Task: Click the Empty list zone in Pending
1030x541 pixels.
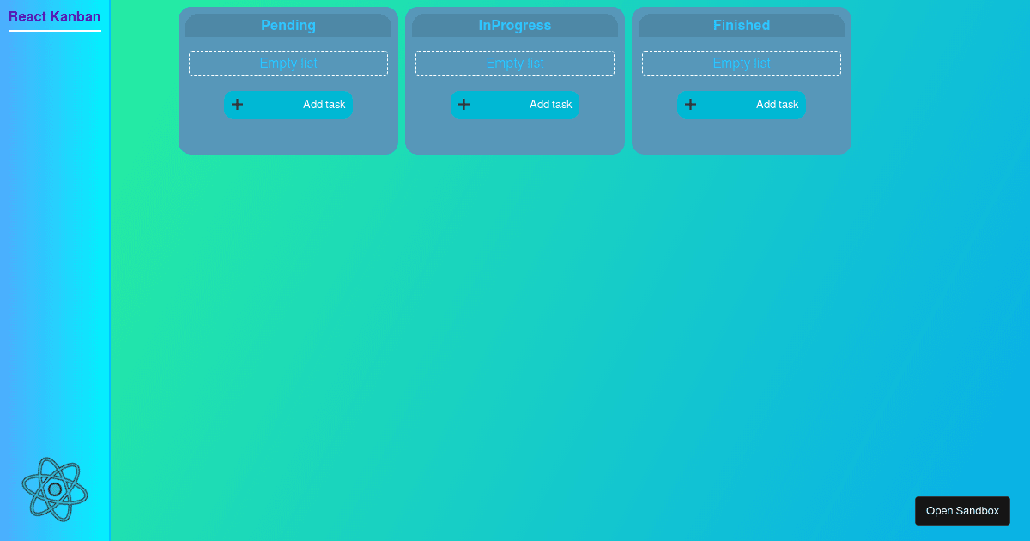Action: click(x=288, y=63)
